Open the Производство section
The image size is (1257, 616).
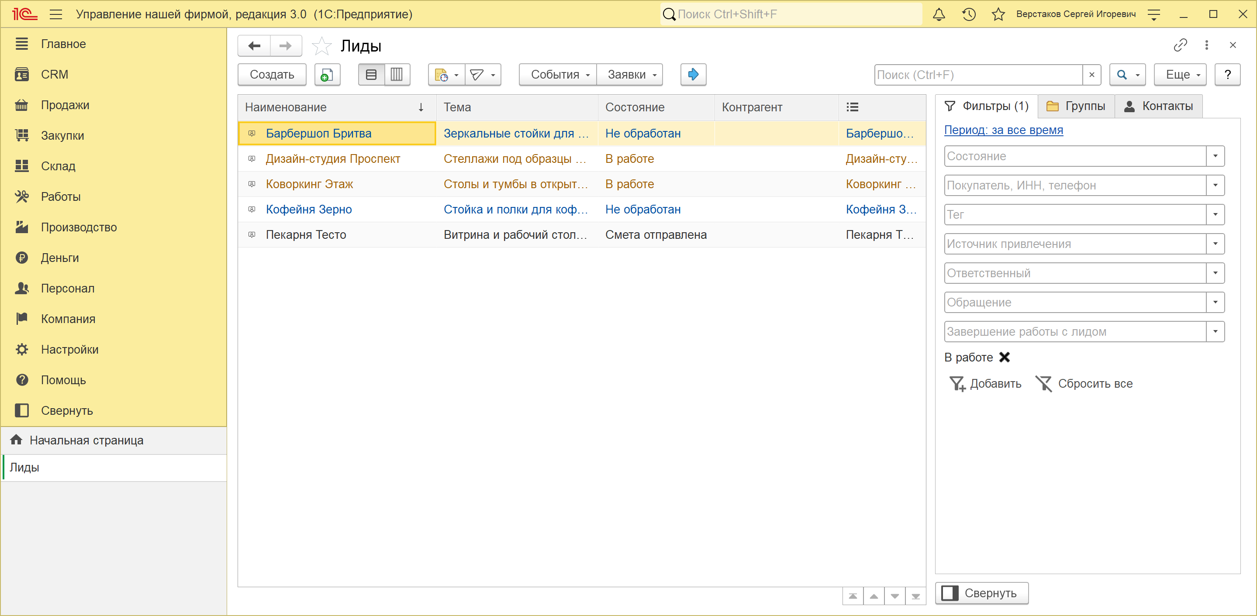click(x=114, y=227)
